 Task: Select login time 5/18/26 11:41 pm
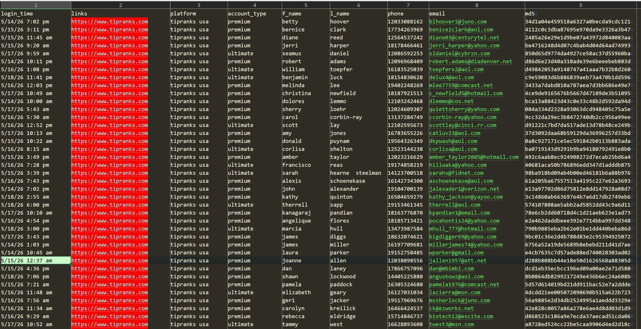coord(27,77)
